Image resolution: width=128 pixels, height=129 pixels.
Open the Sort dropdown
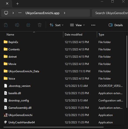(57, 25)
